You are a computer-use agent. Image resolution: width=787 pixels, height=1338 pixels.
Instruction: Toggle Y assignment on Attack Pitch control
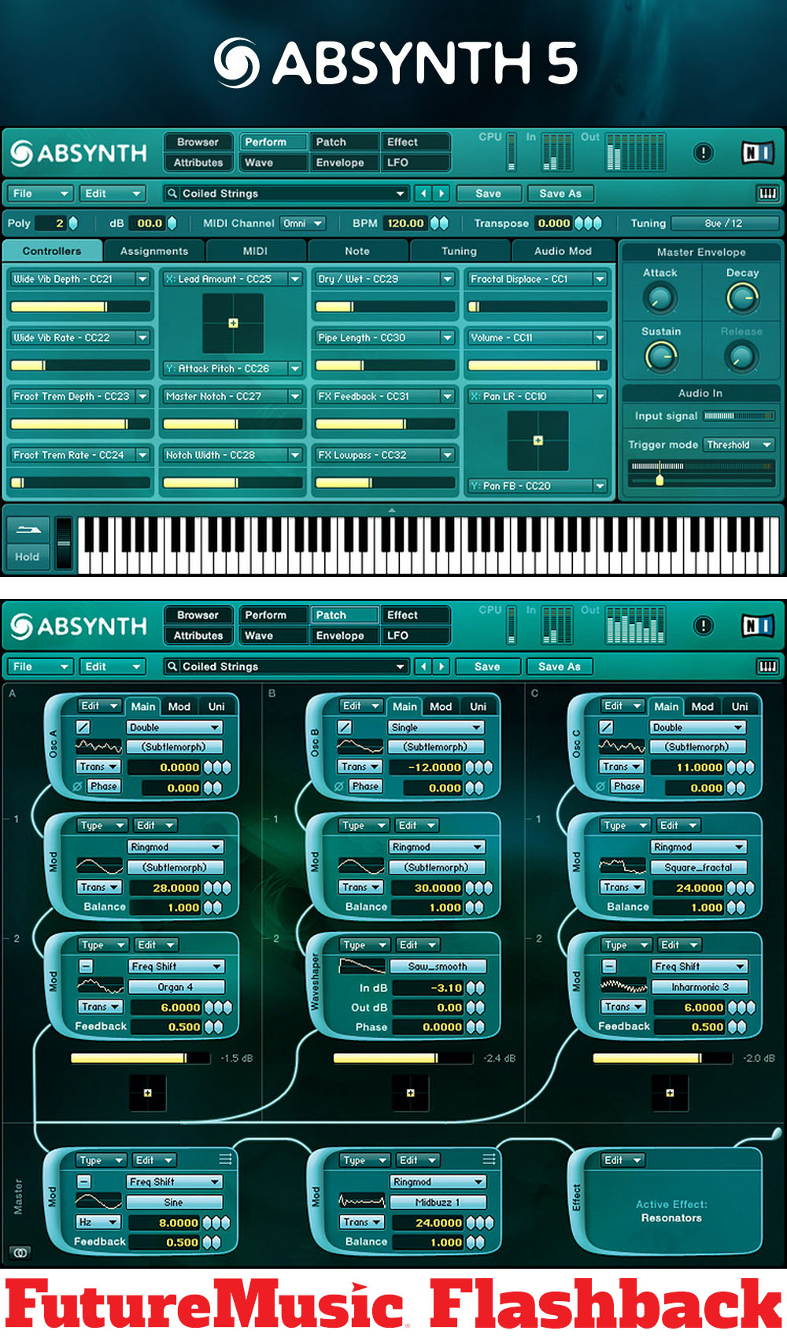coord(170,368)
